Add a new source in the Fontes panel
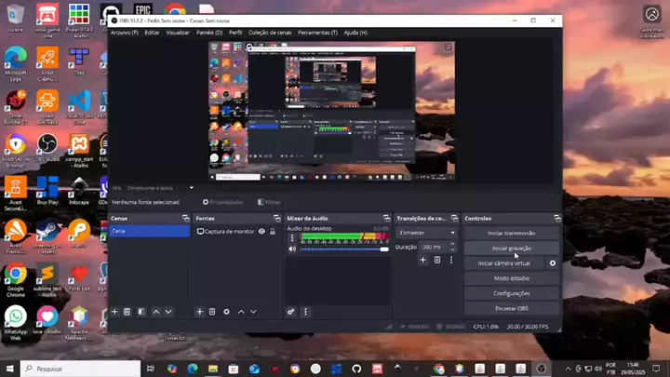 [200, 312]
